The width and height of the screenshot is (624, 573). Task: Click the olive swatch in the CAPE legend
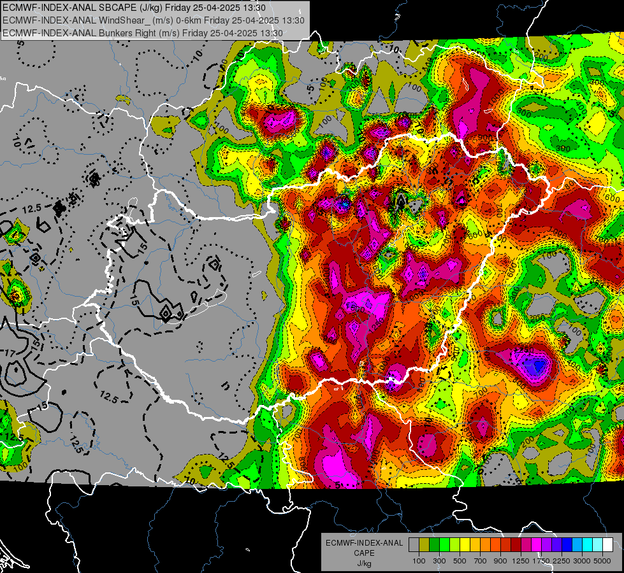click(x=424, y=545)
